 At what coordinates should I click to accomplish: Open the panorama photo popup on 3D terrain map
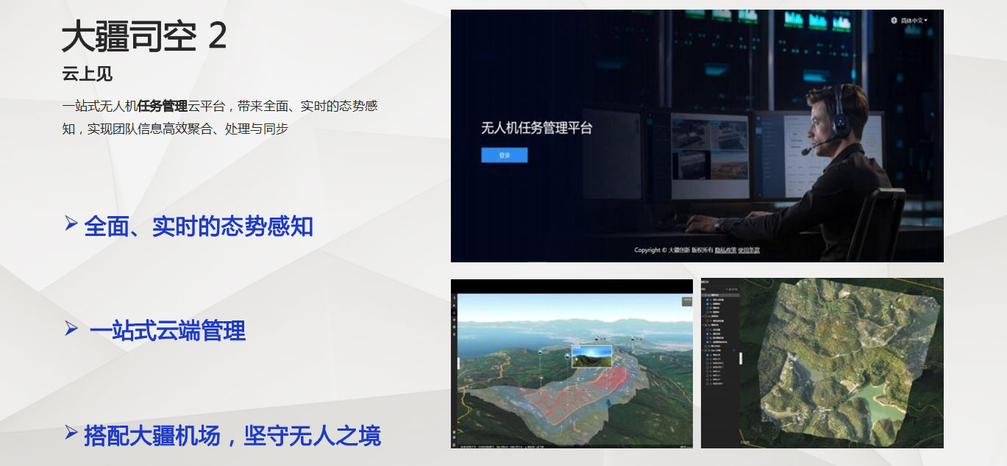[x=591, y=356]
